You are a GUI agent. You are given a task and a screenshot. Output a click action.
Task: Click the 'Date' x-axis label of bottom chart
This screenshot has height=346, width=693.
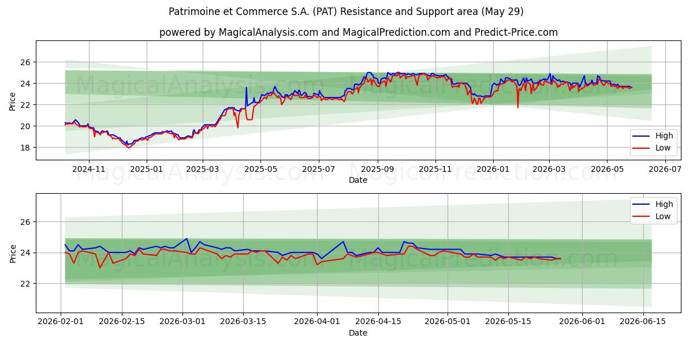358,333
